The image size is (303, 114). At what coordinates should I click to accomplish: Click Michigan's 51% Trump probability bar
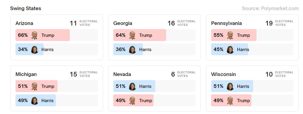[36, 86]
